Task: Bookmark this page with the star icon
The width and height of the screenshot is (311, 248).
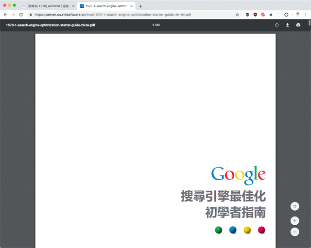Action: click(x=237, y=15)
